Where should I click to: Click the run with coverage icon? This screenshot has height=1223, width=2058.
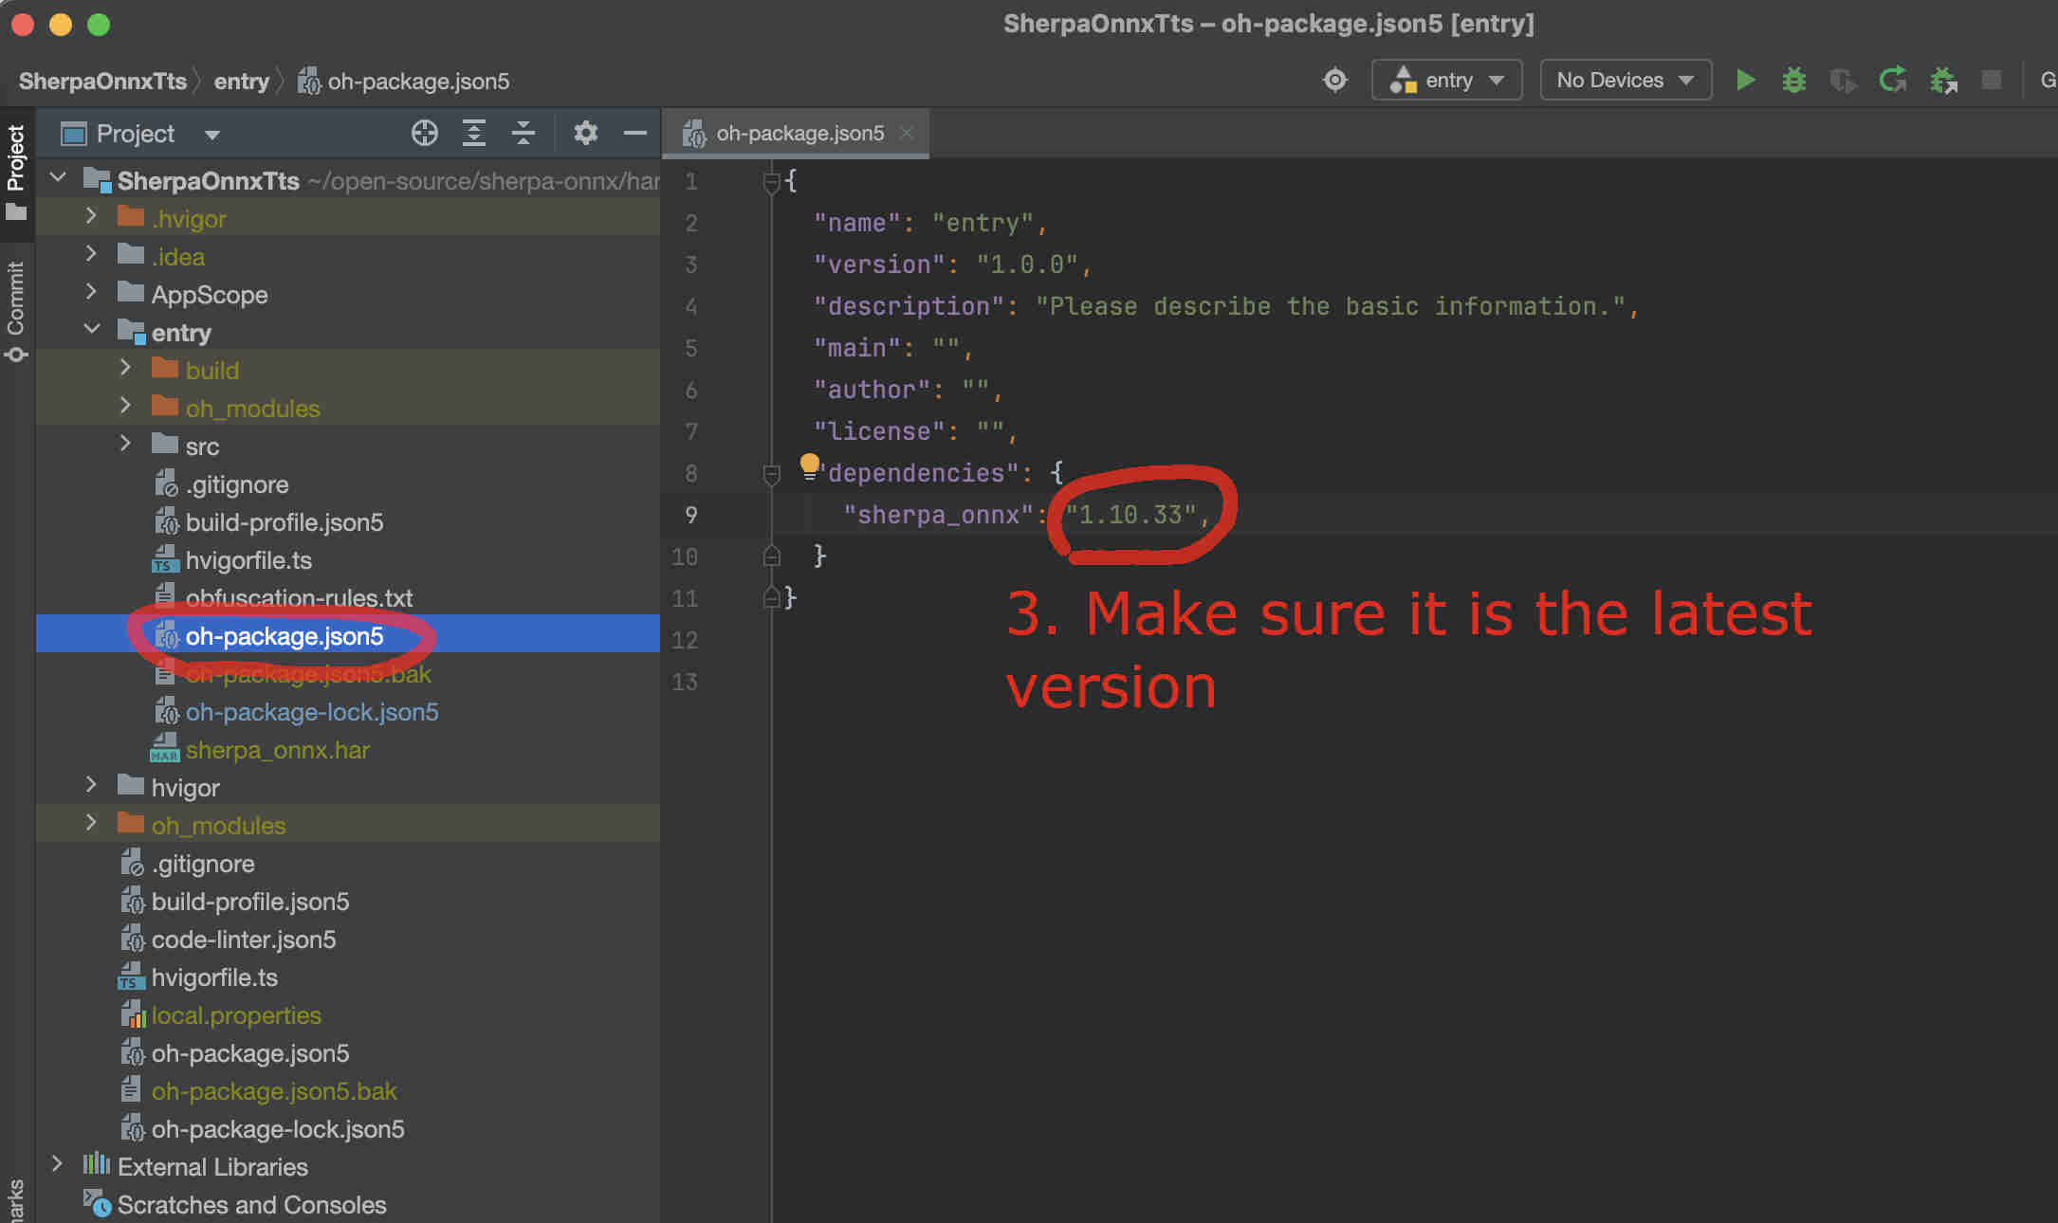click(x=1843, y=81)
